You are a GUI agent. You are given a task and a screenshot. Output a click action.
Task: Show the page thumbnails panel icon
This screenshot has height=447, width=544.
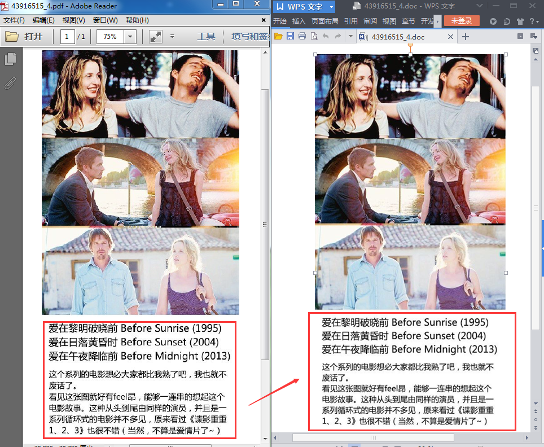[x=10, y=59]
